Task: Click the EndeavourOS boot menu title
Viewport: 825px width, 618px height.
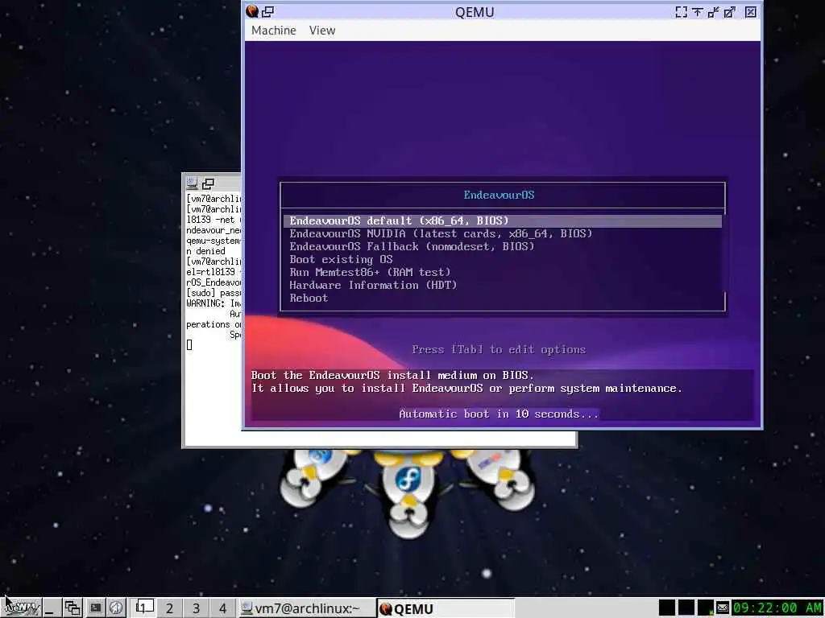Action: click(x=499, y=195)
